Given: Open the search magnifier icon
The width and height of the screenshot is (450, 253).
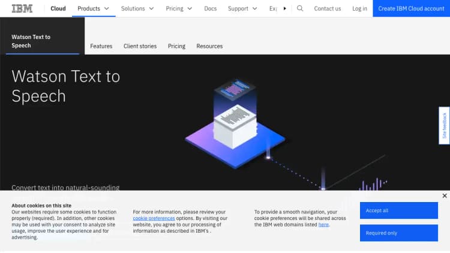Looking at the screenshot, I should [300, 8].
